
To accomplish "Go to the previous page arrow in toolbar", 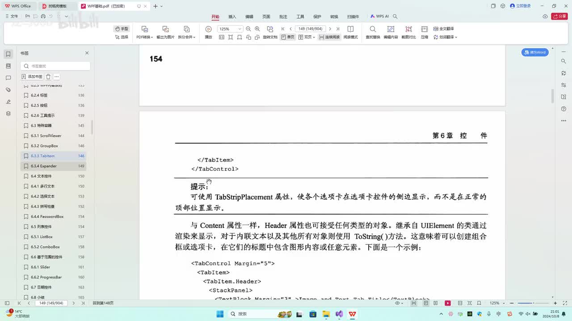I will [x=291, y=29].
